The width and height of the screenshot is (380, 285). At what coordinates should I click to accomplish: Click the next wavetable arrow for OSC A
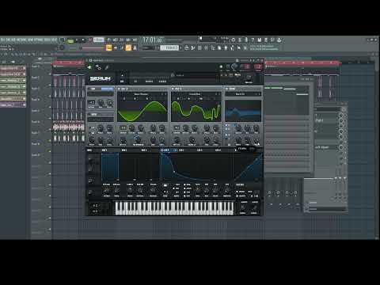(x=165, y=94)
